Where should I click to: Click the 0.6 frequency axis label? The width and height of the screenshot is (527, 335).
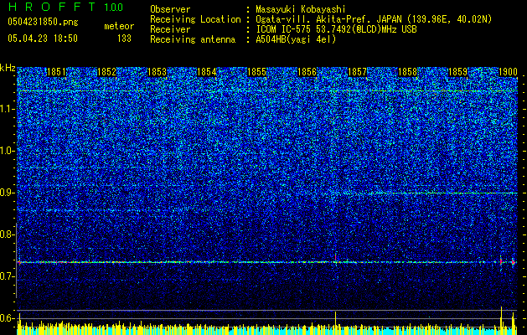click(x=8, y=318)
